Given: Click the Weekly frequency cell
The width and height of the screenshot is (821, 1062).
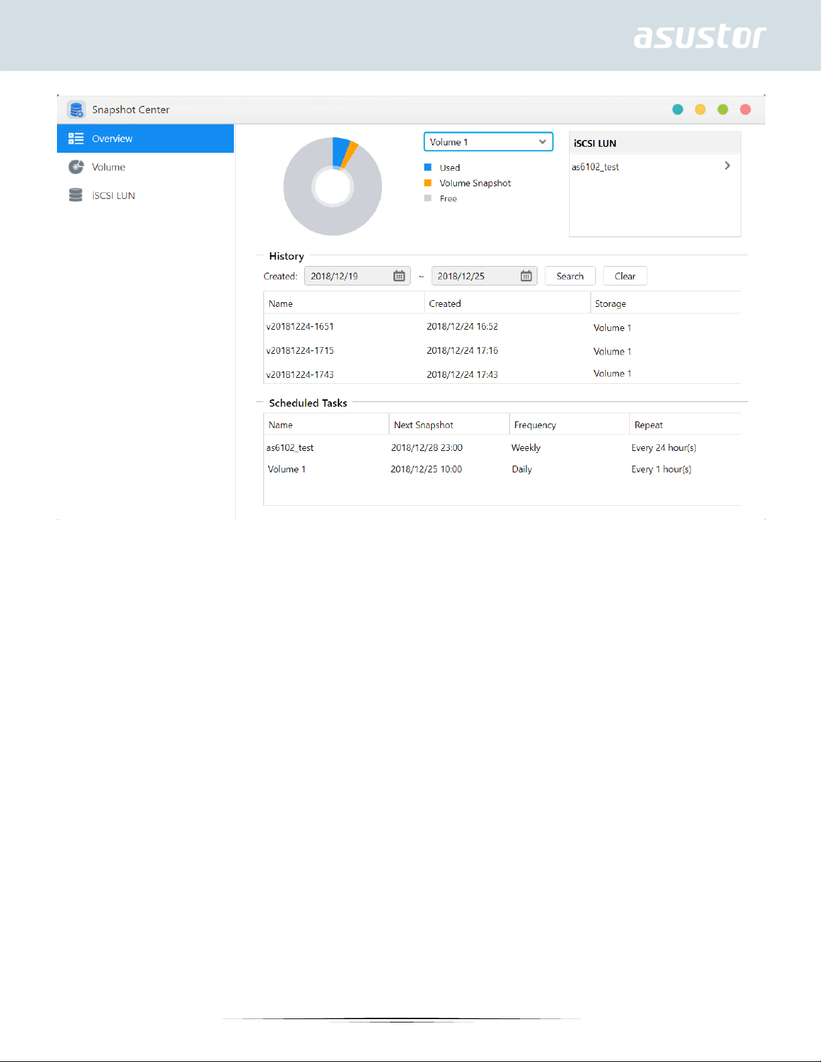Looking at the screenshot, I should pyautogui.click(x=526, y=448).
